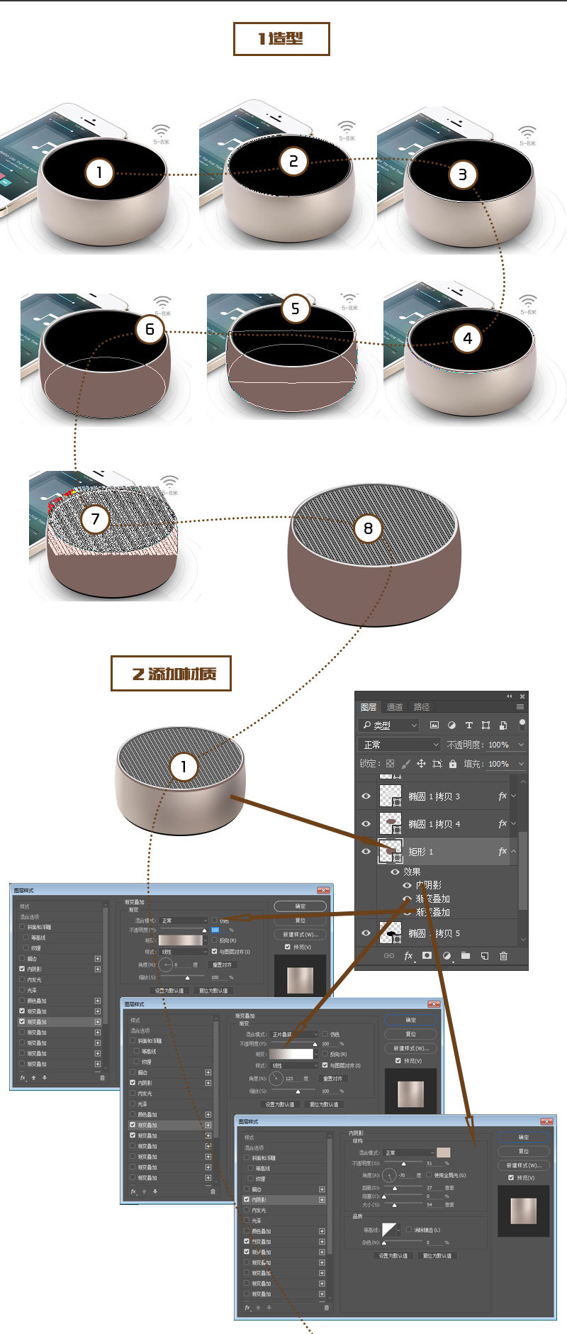Click 设置为默认值 in 内阴影 dialog
Viewport: 567px width, 1334px height.
[393, 1255]
